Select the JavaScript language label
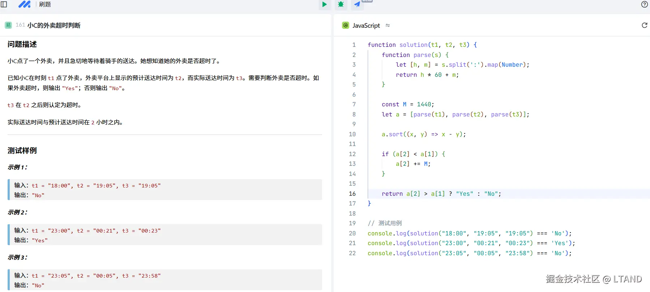 click(x=366, y=26)
